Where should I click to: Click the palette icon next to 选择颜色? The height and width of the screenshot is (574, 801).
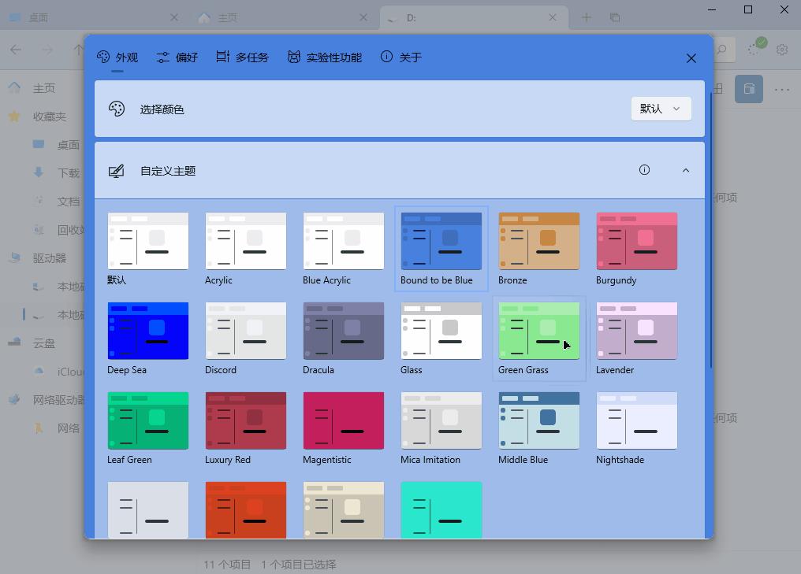tap(117, 109)
